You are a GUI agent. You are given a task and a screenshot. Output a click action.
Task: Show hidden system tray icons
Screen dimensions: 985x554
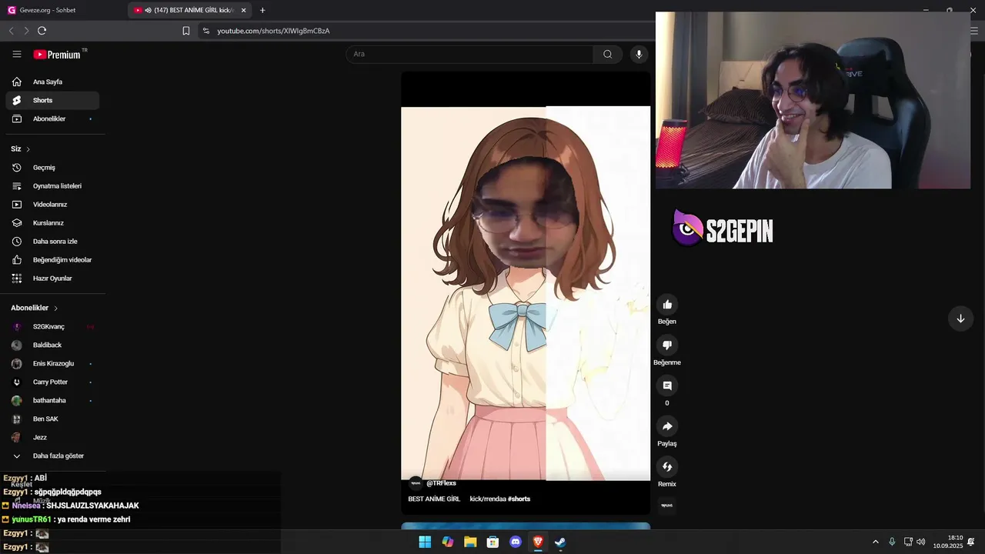pos(875,542)
